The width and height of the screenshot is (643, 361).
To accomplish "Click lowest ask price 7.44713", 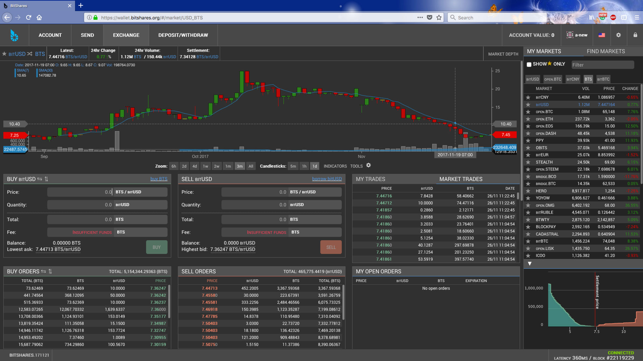I will 58,249.
